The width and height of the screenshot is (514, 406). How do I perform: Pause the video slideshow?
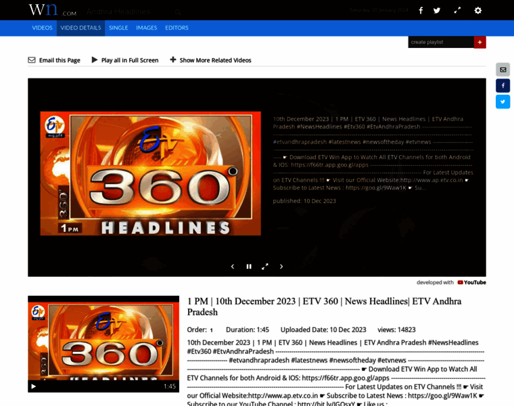[x=249, y=267]
